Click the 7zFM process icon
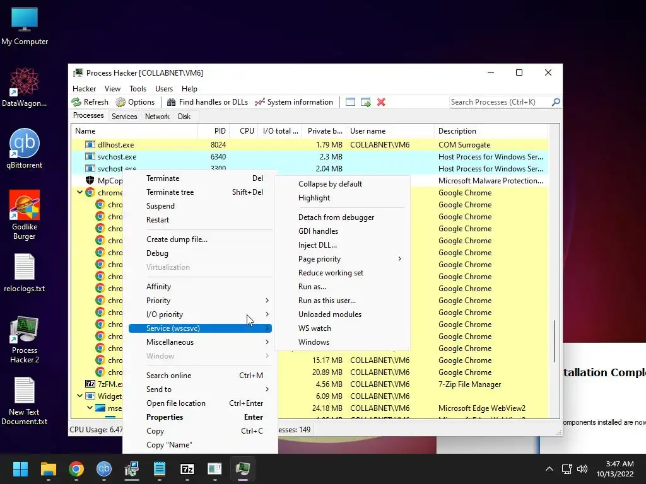Image resolution: width=646 pixels, height=484 pixels. (90, 384)
